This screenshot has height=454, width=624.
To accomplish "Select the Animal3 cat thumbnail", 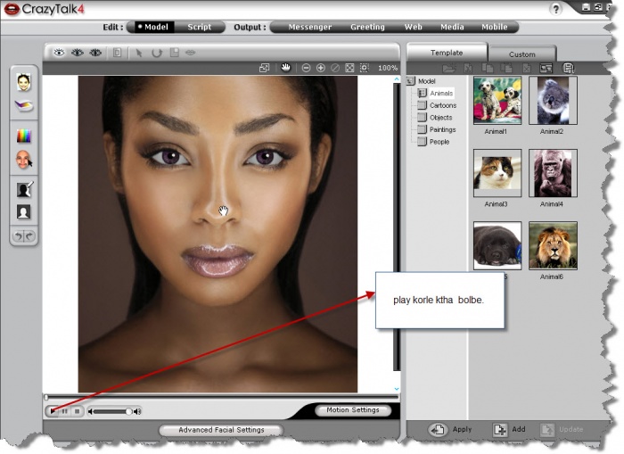I will tap(497, 173).
